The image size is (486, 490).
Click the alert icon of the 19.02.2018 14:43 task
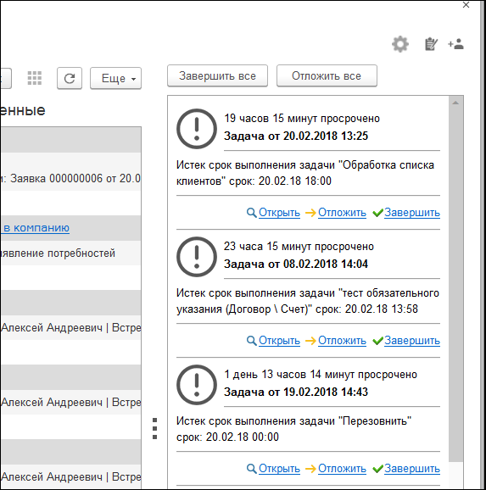pos(197,385)
